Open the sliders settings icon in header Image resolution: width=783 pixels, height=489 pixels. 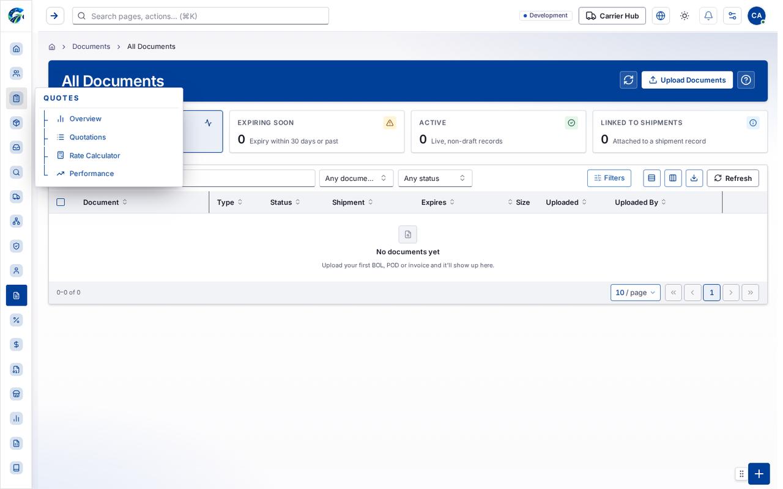tap(732, 16)
